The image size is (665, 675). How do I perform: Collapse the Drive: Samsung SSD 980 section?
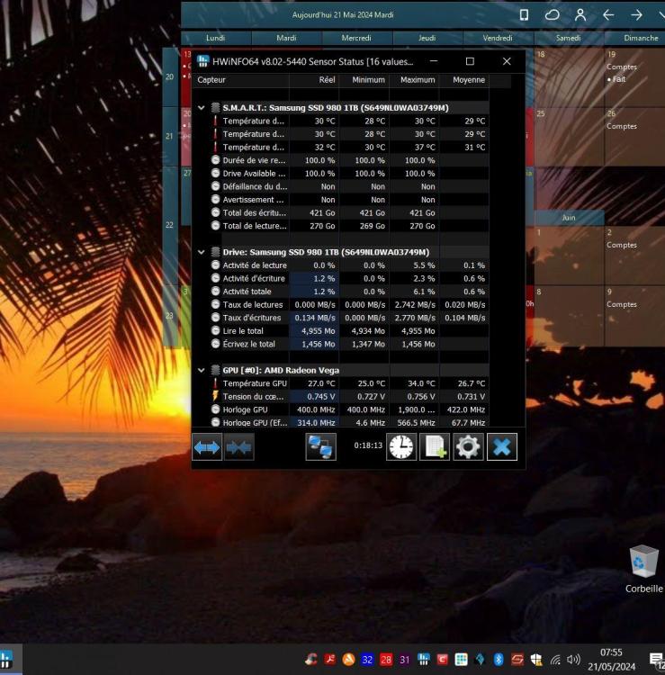coord(202,252)
